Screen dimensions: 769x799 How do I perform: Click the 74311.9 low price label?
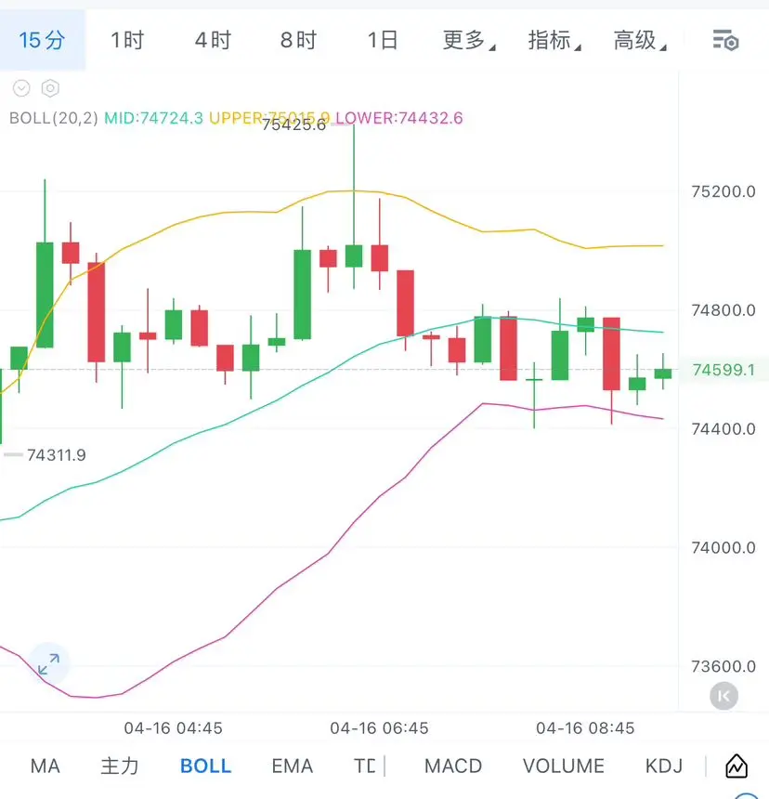[x=57, y=455]
